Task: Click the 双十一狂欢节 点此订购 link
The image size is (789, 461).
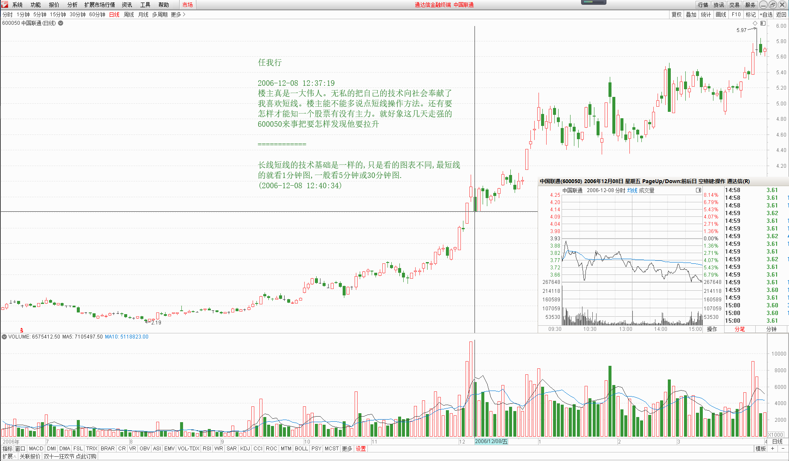Action: (70, 456)
